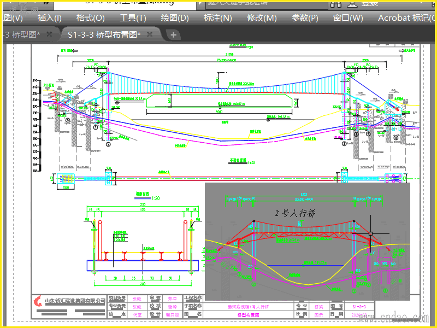Open the 插入(I) menu
Viewport: 437px width, 328px height.
pyautogui.click(x=50, y=18)
